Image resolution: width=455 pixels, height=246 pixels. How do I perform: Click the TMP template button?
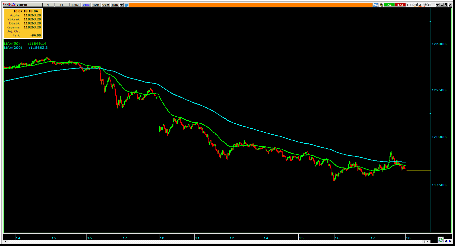tap(115, 5)
